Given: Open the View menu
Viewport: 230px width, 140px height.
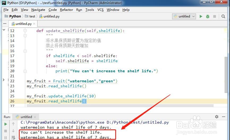Looking at the screenshot, I should pos(24,10).
